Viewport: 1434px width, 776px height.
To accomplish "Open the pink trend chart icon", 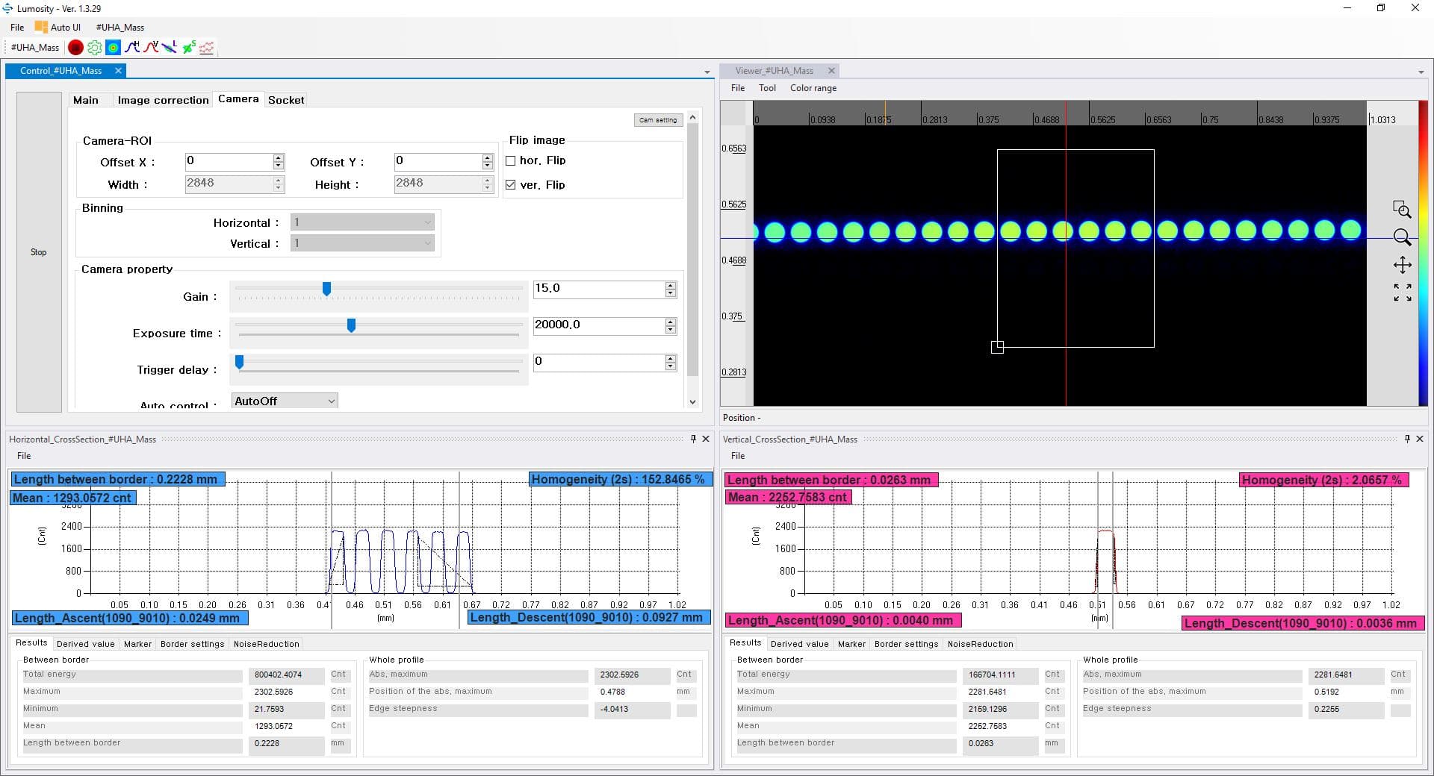I will click(207, 48).
